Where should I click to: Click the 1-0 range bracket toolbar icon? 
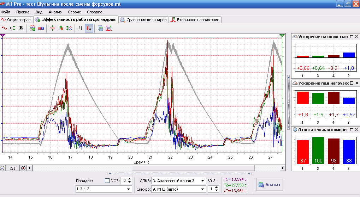(x=80, y=28)
